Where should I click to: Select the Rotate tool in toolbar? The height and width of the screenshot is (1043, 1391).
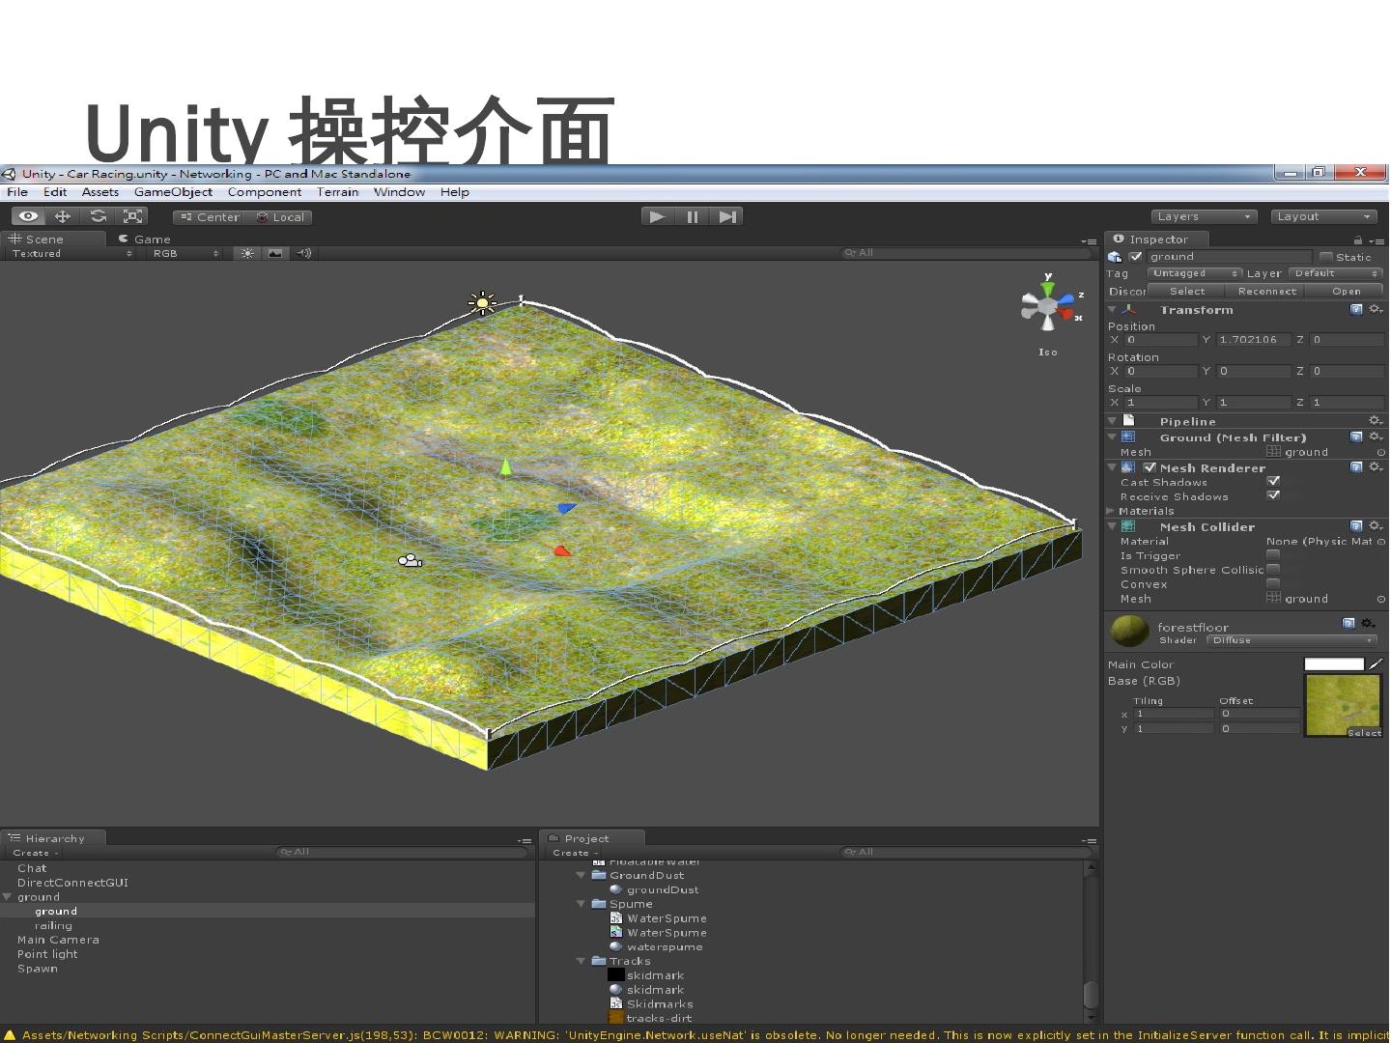[98, 216]
